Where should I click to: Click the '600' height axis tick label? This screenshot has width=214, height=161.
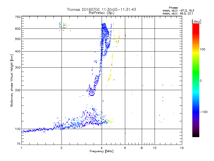pos(18,29)
